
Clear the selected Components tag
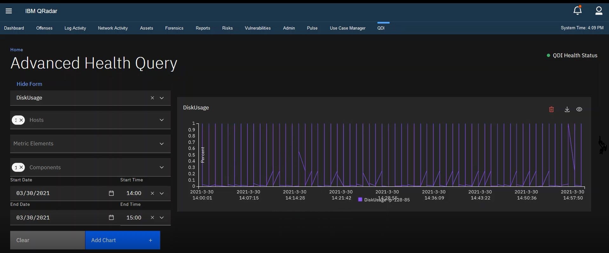tap(22, 167)
